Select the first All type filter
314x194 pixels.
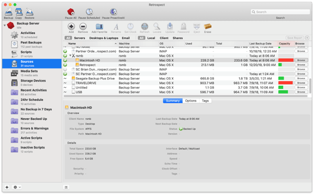(x=68, y=38)
